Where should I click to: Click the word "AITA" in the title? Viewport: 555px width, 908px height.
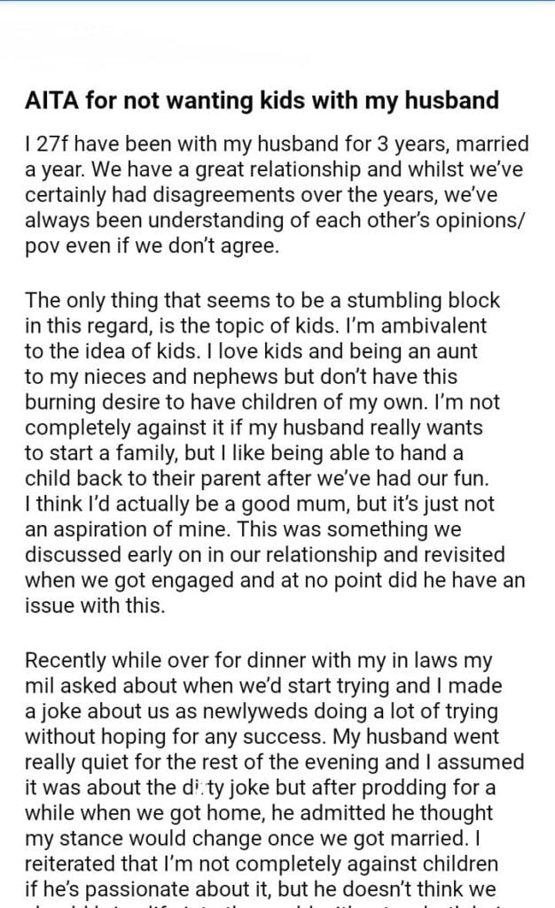pyautogui.click(x=51, y=101)
